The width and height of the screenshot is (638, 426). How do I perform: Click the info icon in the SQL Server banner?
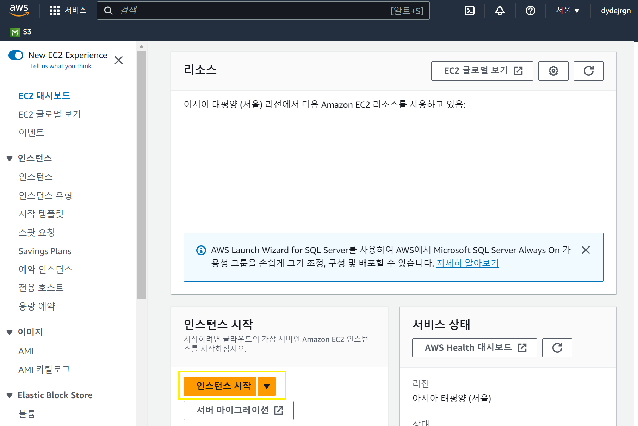point(201,250)
